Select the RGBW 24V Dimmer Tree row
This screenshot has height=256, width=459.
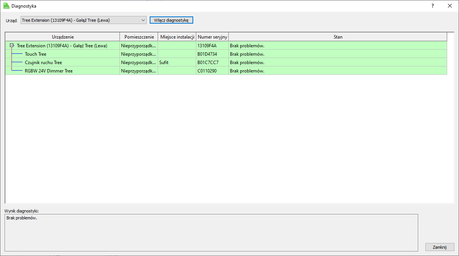[x=48, y=71]
